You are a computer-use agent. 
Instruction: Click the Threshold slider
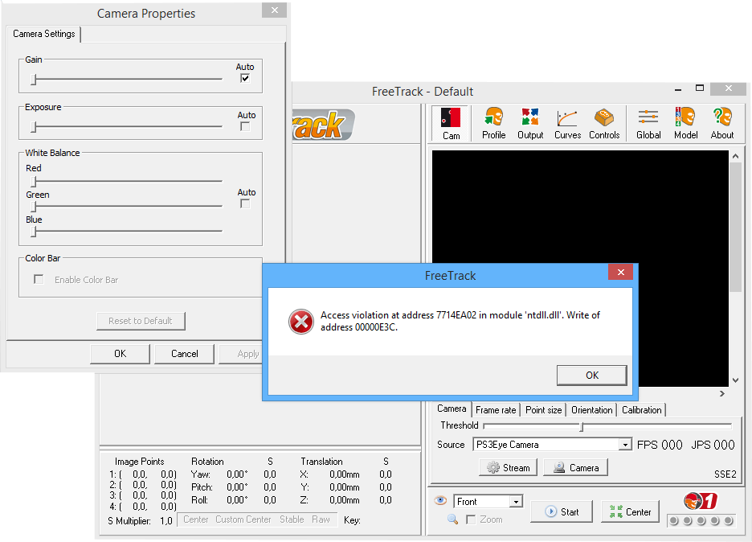click(607, 426)
